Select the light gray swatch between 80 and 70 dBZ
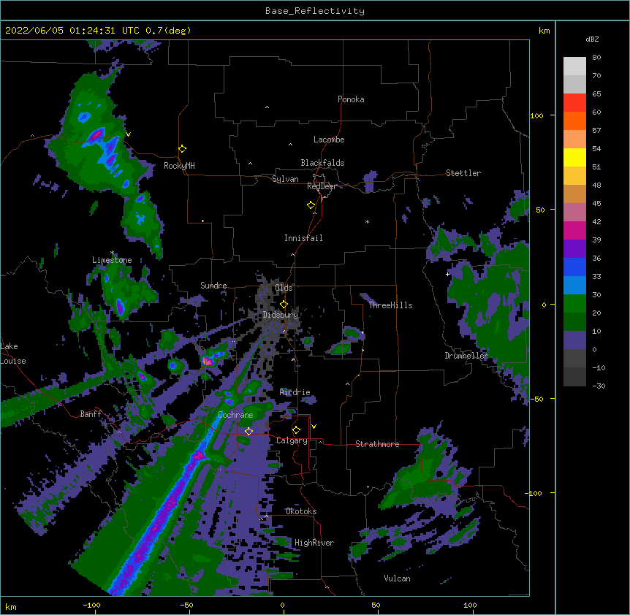Image resolution: width=630 pixels, height=615 pixels. click(x=574, y=66)
